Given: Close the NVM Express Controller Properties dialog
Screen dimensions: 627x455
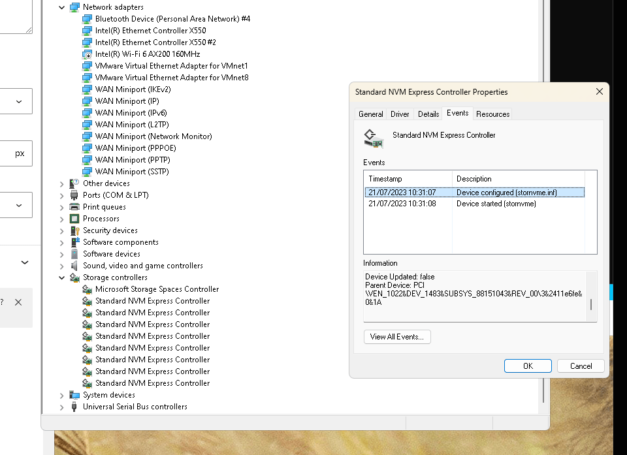Looking at the screenshot, I should point(599,91).
